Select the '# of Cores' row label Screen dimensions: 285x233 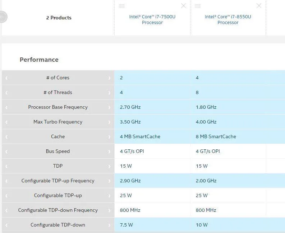coord(58,78)
